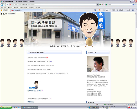Click the red Stop loading icon
Viewport: 137px width, 109px height.
103,4
